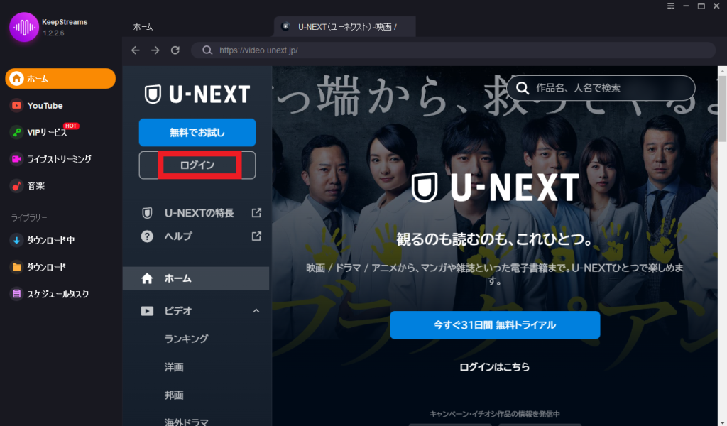727x426 pixels.
Task: Open the 音楽 section
Action: tap(39, 185)
